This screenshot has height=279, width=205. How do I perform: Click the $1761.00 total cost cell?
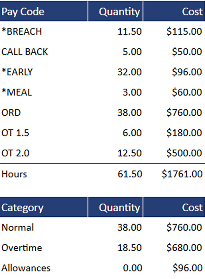[x=182, y=174]
